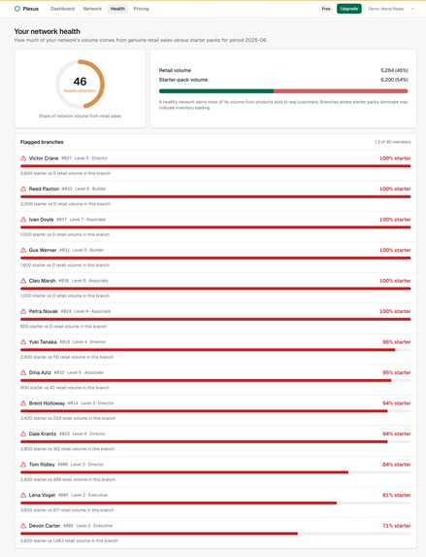Click the name Yuki Tanaka
The image size is (426, 557).
click(43, 342)
